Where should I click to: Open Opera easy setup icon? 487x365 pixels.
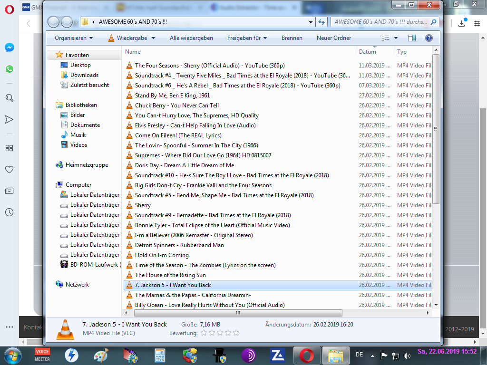pos(477,23)
